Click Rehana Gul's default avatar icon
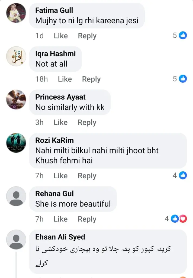 tap(16, 196)
